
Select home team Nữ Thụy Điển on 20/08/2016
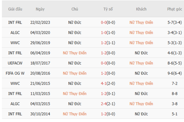point(75,73)
